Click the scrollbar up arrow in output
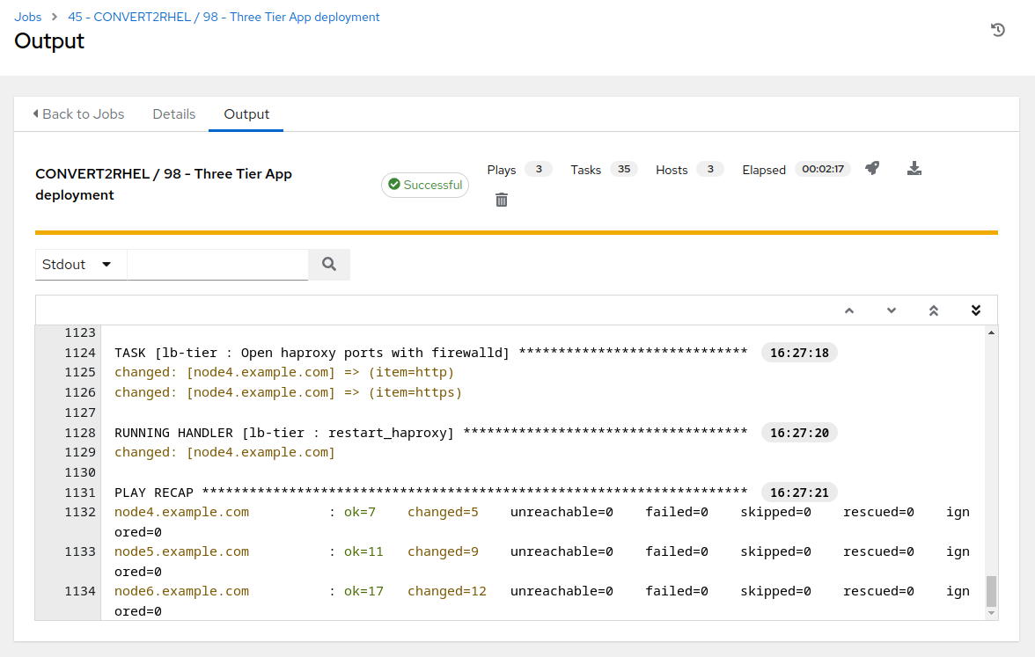Image resolution: width=1035 pixels, height=657 pixels. pos(992,332)
